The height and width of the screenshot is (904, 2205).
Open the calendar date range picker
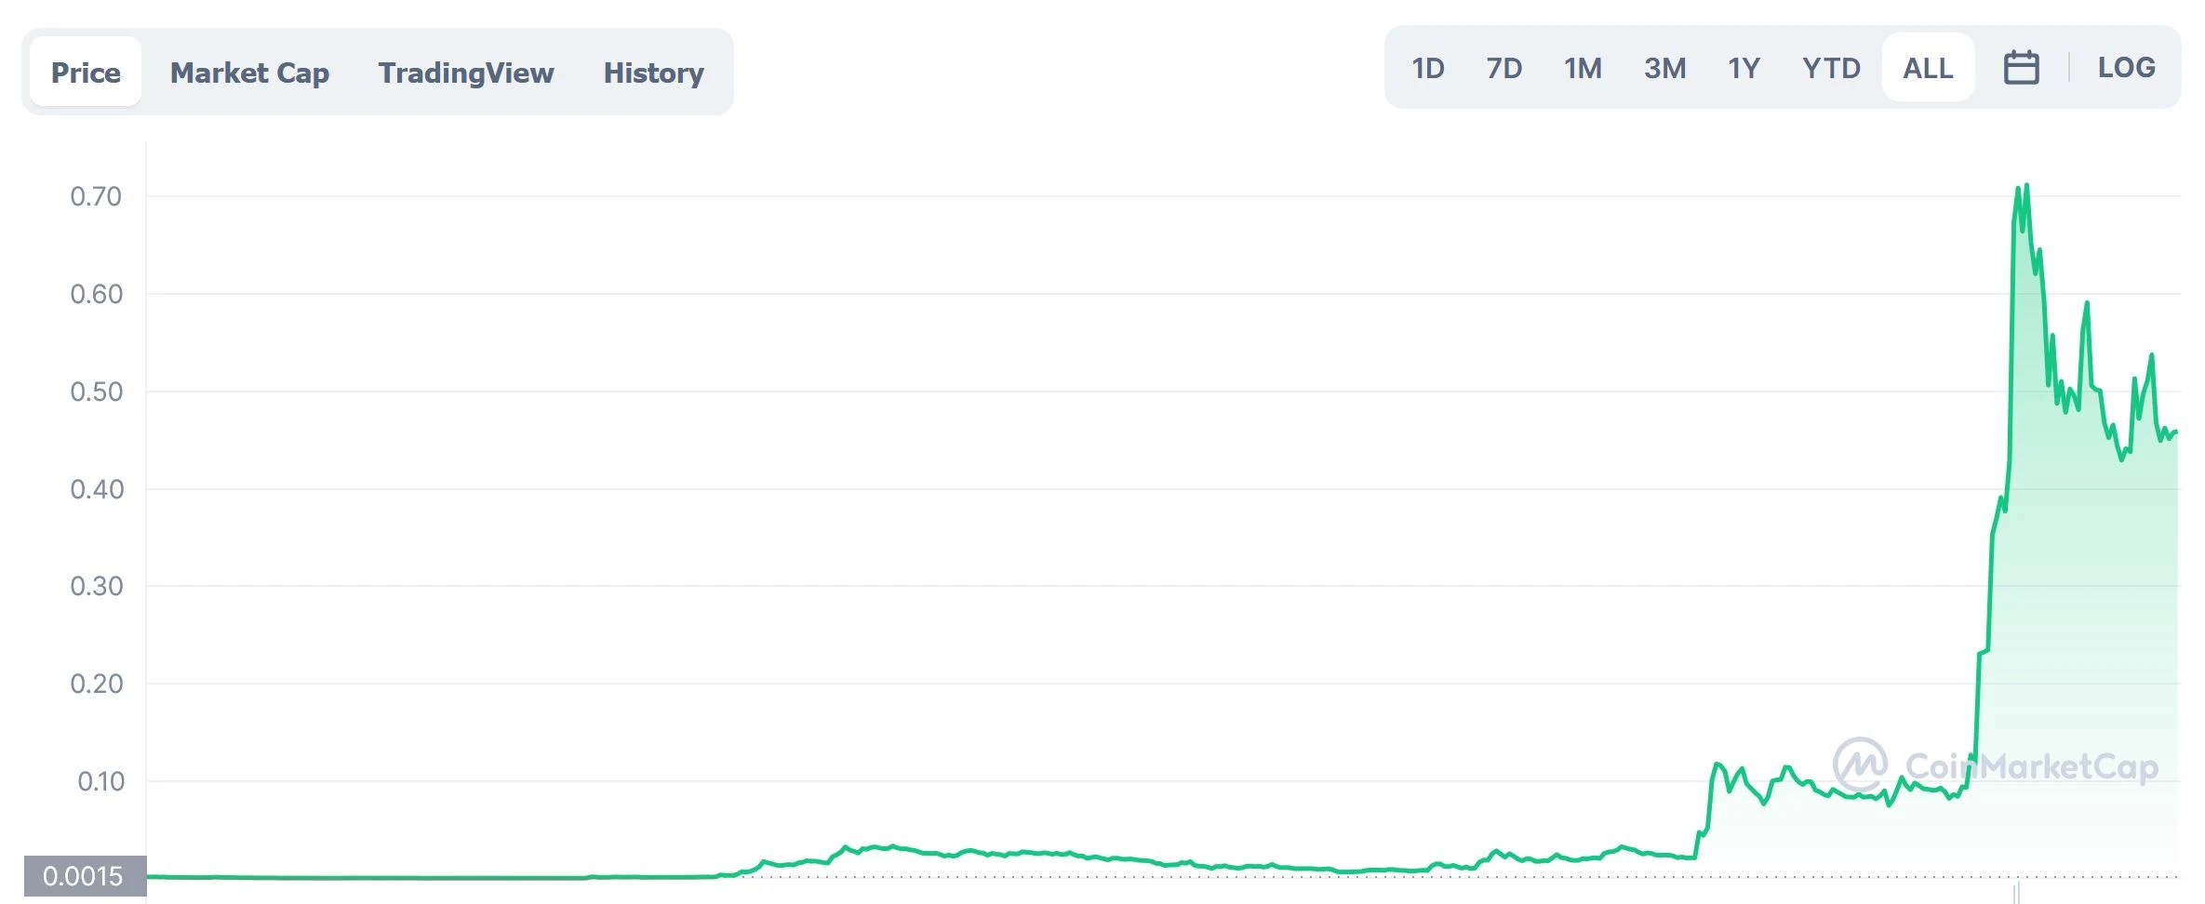point(2021,68)
